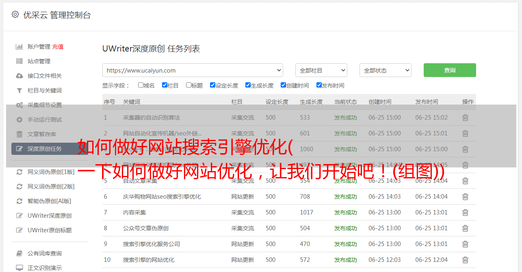Screen dimensions: 522x272
Task: Open 栏目与关键词 menu item
Action: coord(45,90)
